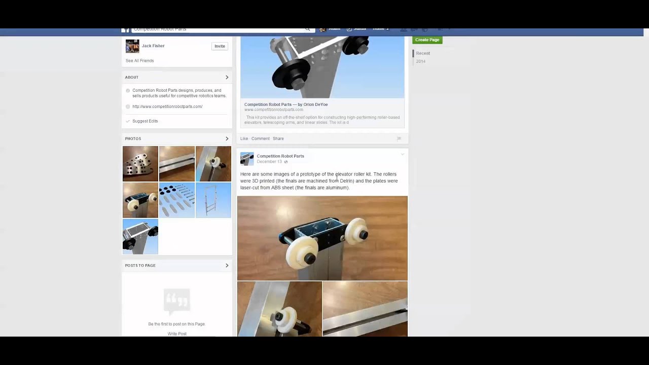Click the checkmark icon beside Suggest Edits
This screenshot has width=649, height=365.
click(128, 121)
